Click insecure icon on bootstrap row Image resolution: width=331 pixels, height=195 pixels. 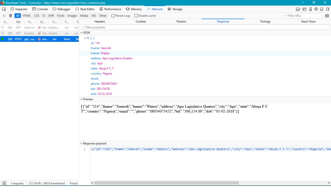(x=39, y=33)
